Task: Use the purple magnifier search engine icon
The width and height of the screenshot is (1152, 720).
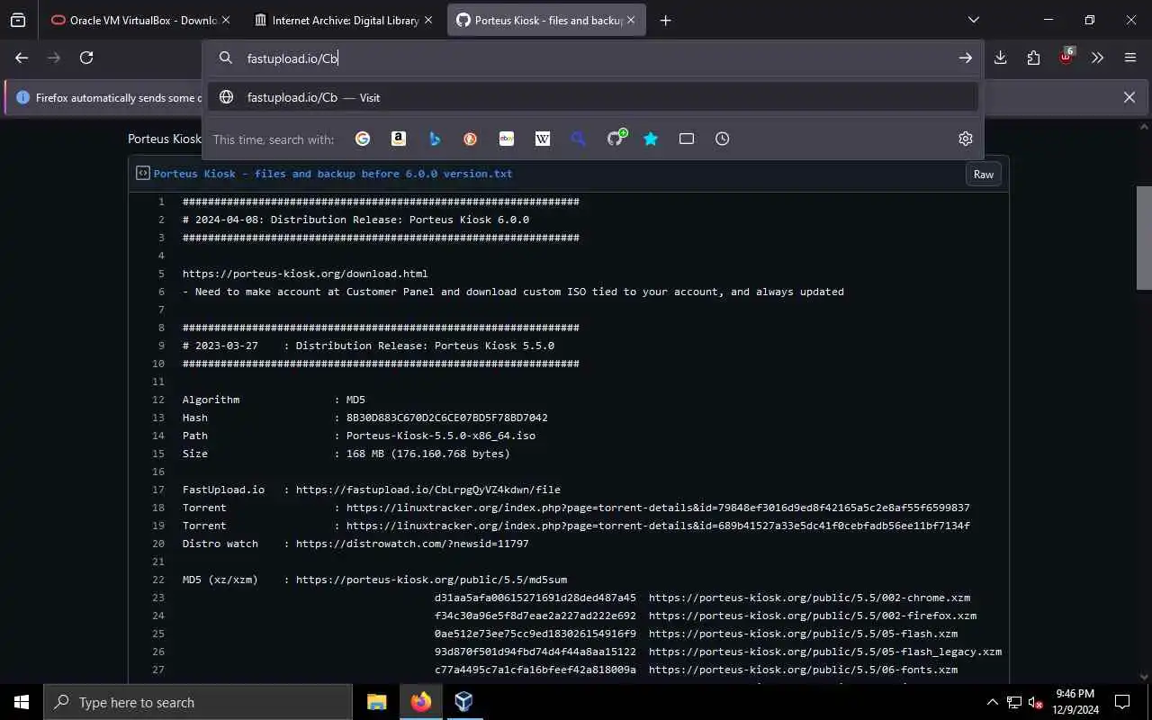Action: 579,139
